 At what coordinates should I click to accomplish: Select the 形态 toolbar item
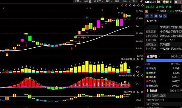pyautogui.click(x=135, y=1)
